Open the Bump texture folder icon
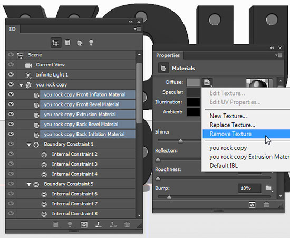This screenshot has width=290, height=238. click(x=268, y=188)
